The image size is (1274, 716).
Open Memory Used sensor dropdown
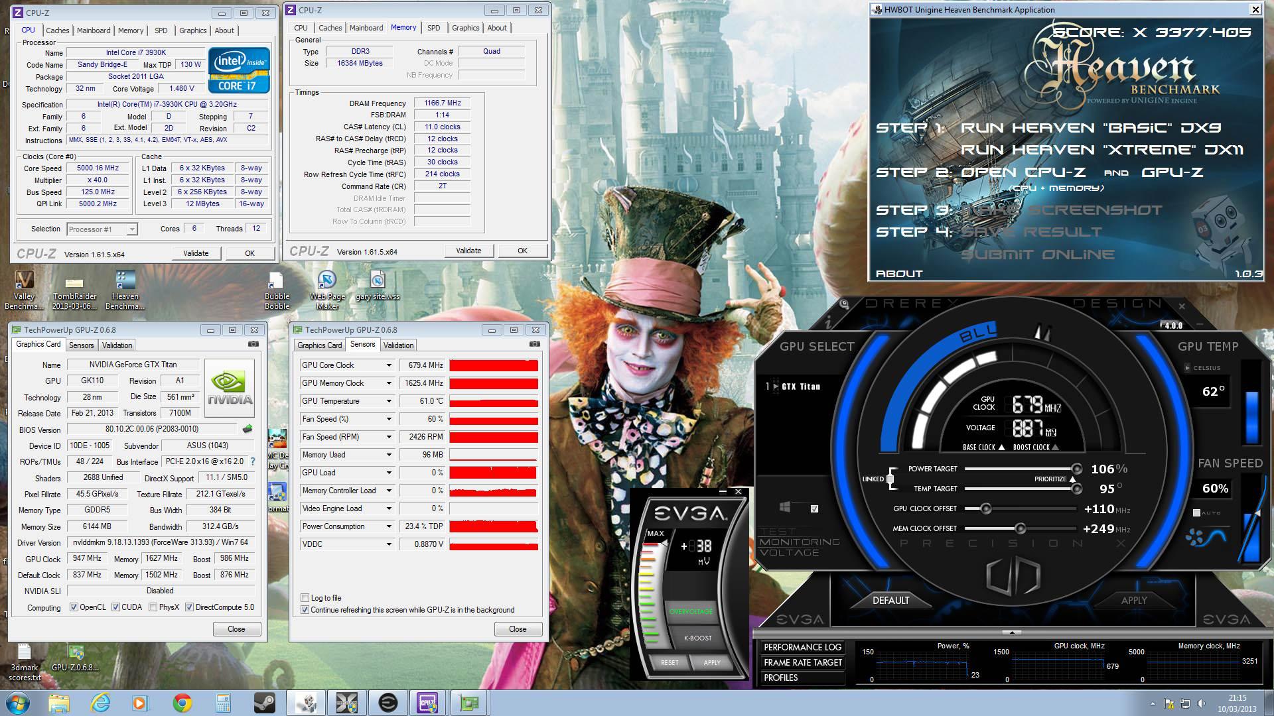pos(389,455)
